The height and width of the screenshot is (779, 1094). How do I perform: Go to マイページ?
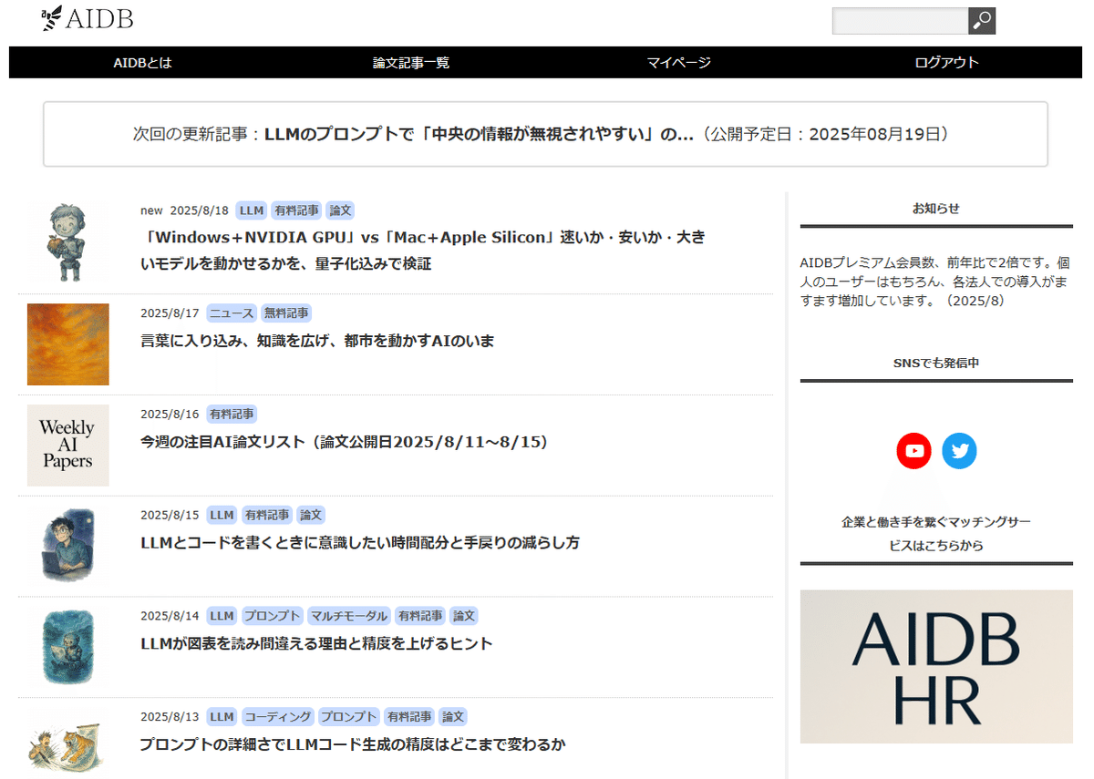(678, 62)
